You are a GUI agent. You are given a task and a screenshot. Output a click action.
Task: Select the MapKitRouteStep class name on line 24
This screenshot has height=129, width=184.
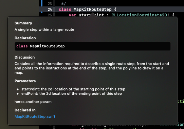pyautogui.click(x=92, y=9)
